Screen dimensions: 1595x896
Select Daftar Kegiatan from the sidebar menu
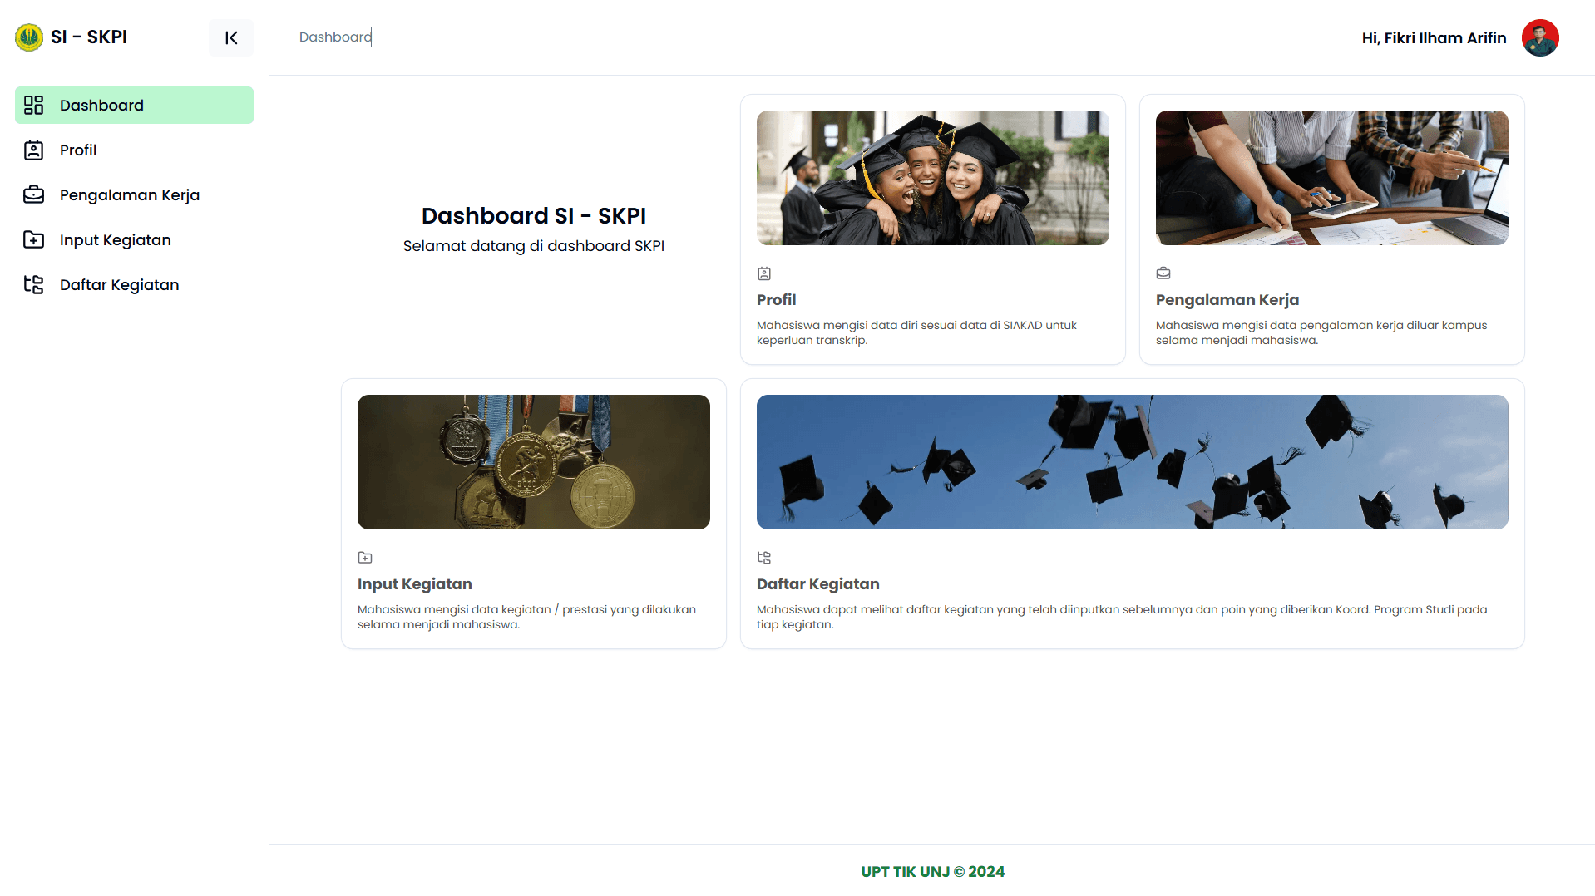point(119,284)
